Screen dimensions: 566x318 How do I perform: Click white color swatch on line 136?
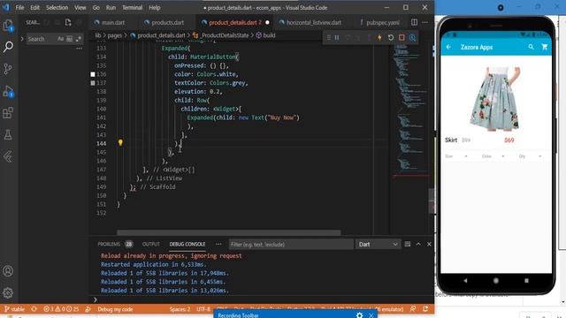(x=93, y=74)
